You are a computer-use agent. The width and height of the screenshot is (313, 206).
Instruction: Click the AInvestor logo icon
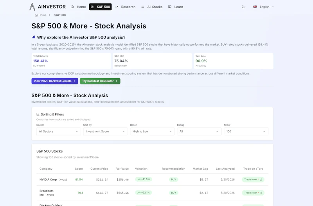tap(32, 7)
